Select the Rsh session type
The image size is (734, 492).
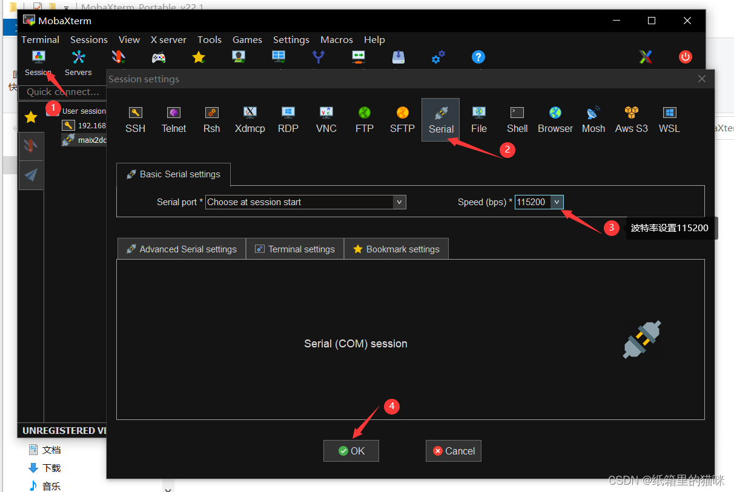click(x=212, y=120)
